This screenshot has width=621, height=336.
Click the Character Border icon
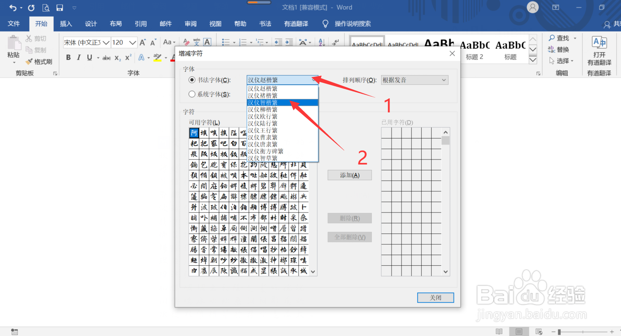pos(208,42)
